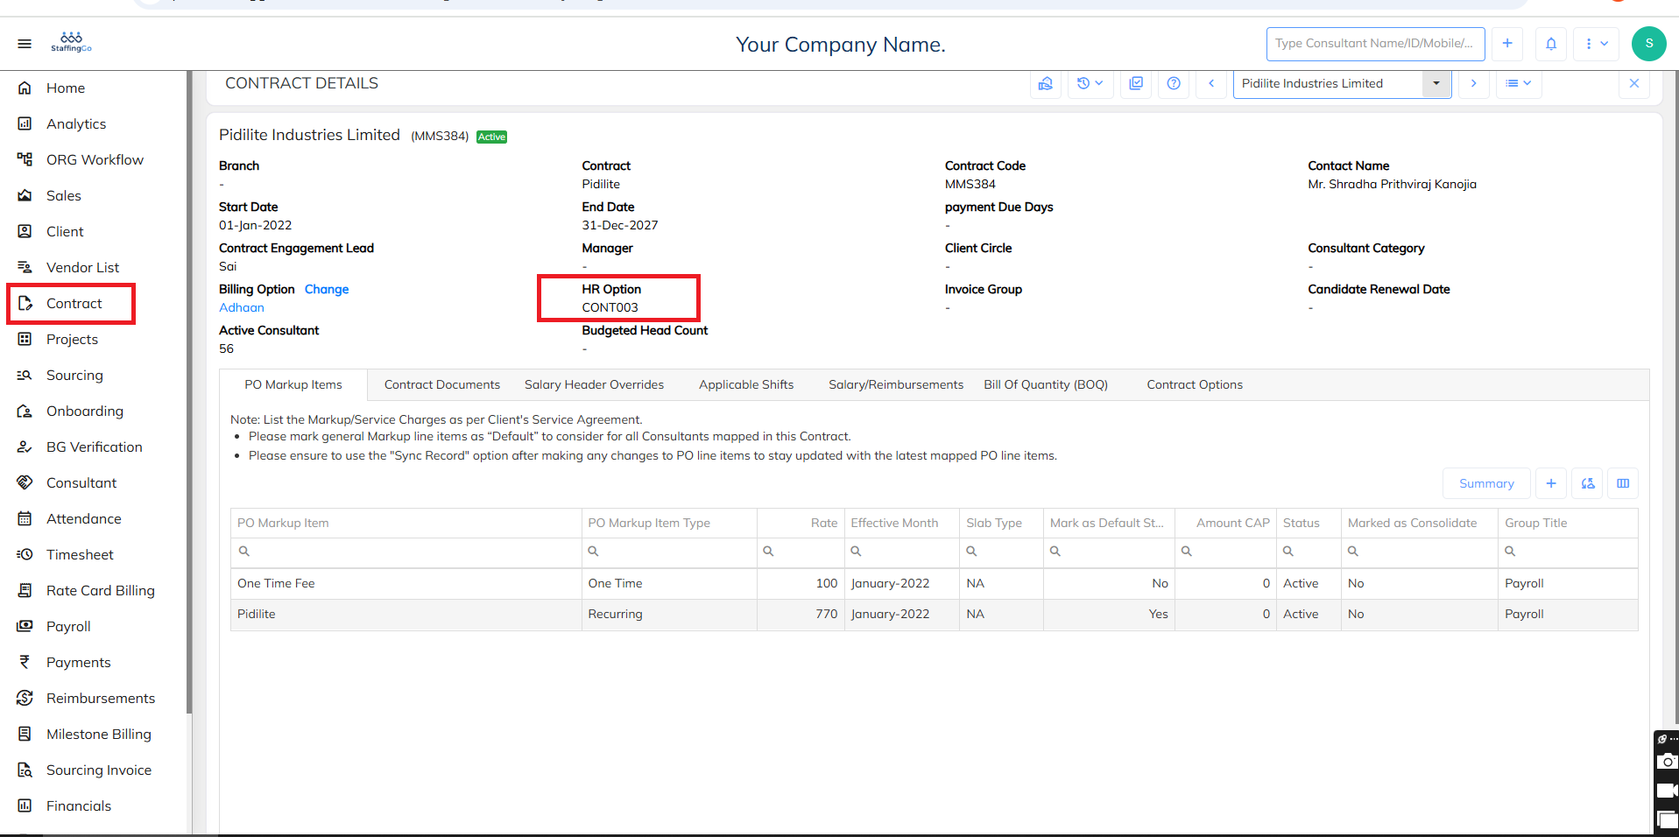Open Financials module

click(78, 805)
